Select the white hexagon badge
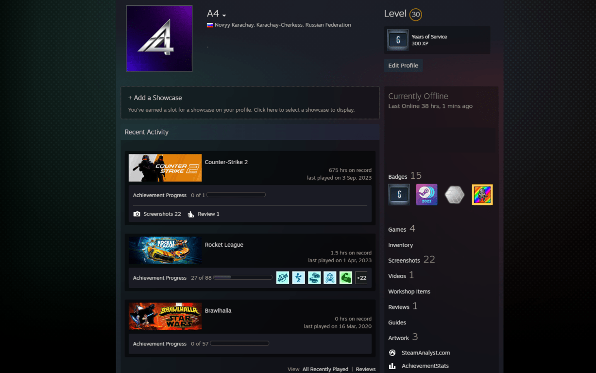 [x=454, y=194]
